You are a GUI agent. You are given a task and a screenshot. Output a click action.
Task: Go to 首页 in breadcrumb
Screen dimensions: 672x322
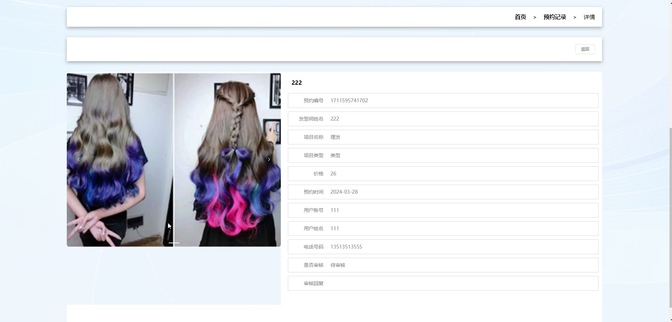[x=520, y=17]
